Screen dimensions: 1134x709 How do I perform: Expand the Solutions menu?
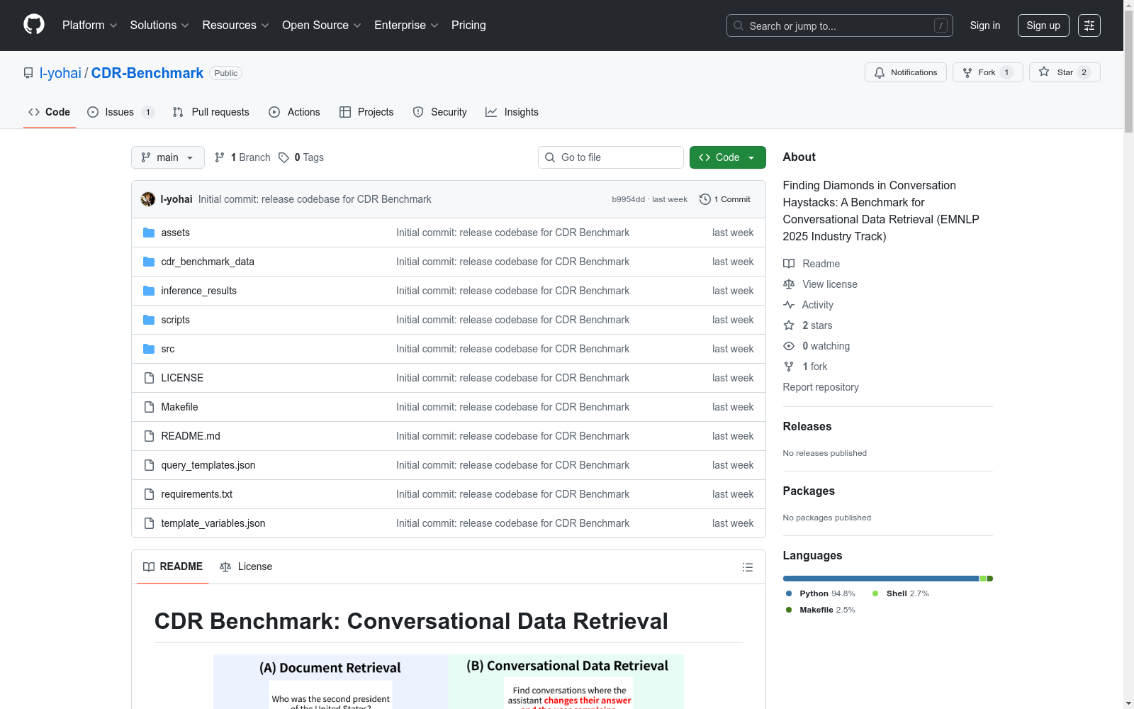pos(159,26)
